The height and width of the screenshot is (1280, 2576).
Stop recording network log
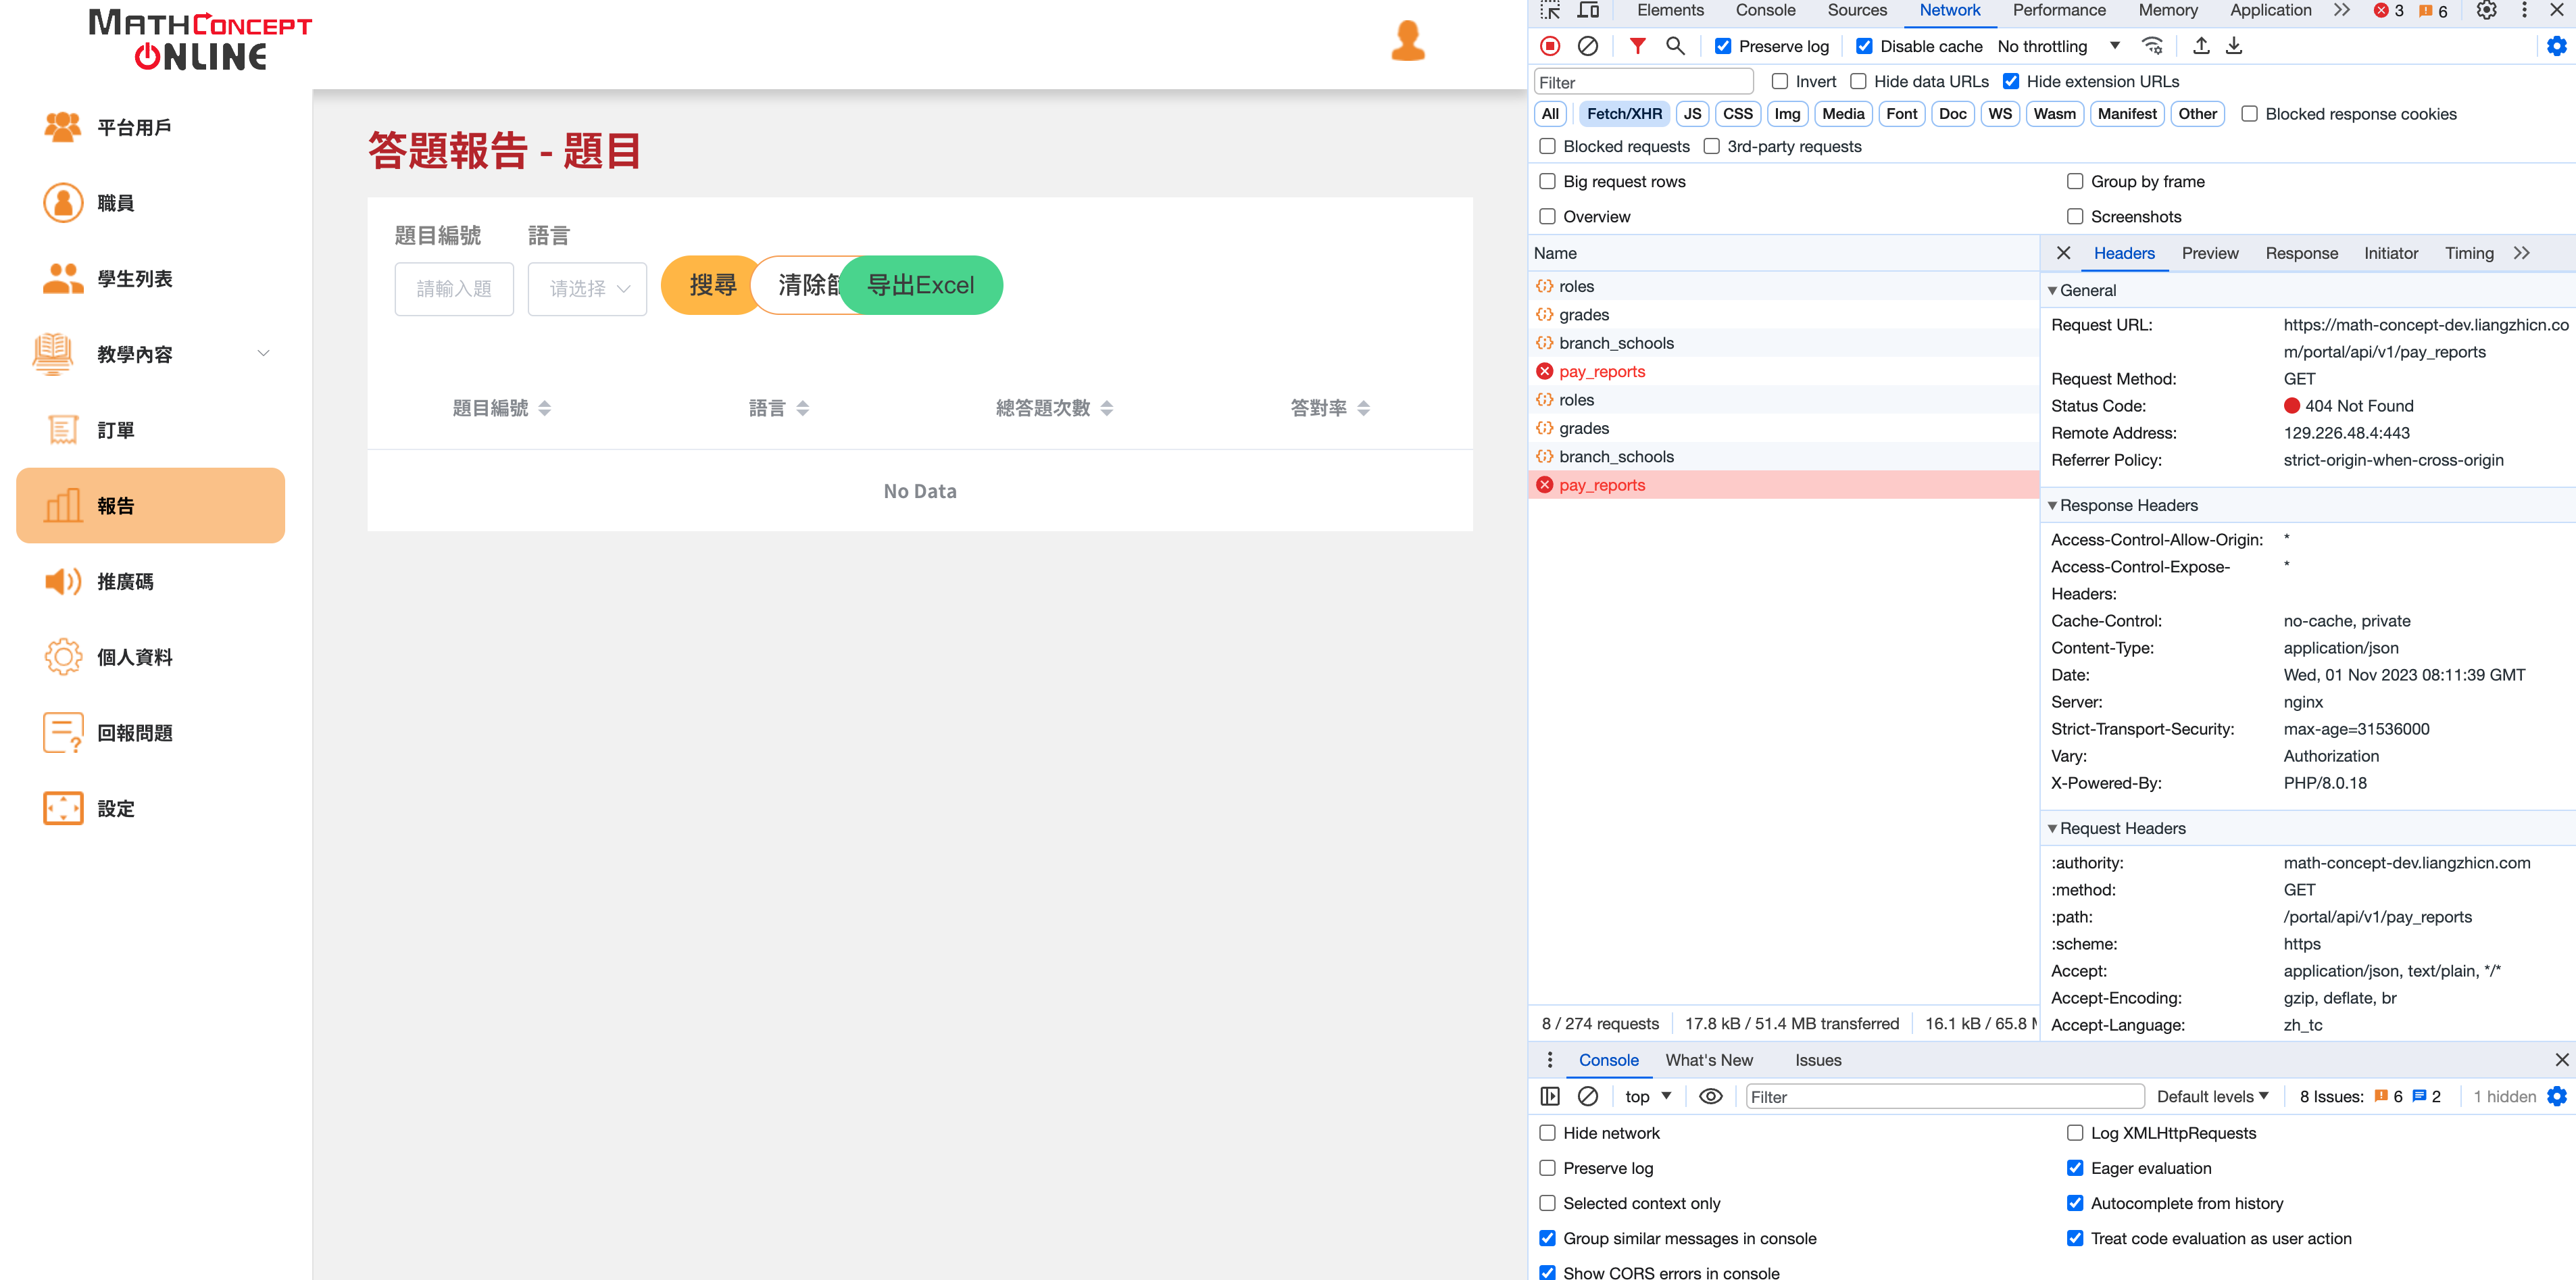(1550, 46)
